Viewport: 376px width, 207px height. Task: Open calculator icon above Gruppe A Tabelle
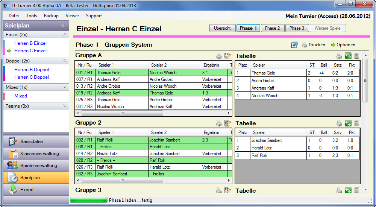click(356, 56)
